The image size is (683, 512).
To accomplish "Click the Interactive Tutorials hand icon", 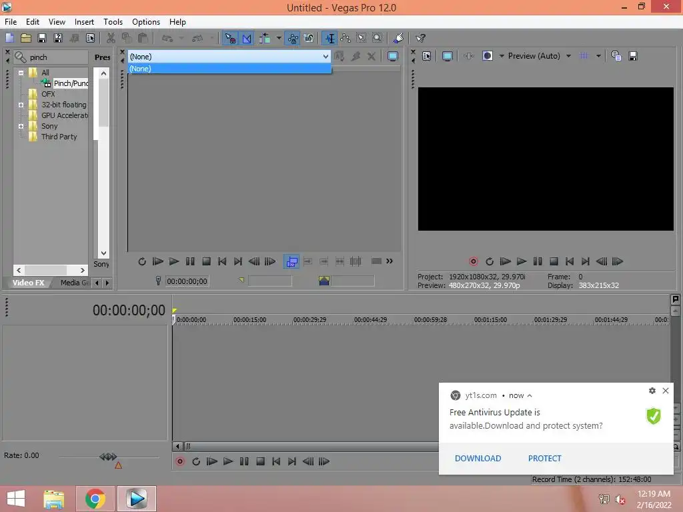I will point(398,38).
